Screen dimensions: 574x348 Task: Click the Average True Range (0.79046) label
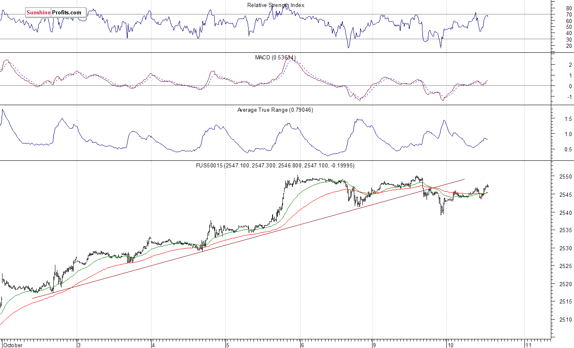(275, 110)
